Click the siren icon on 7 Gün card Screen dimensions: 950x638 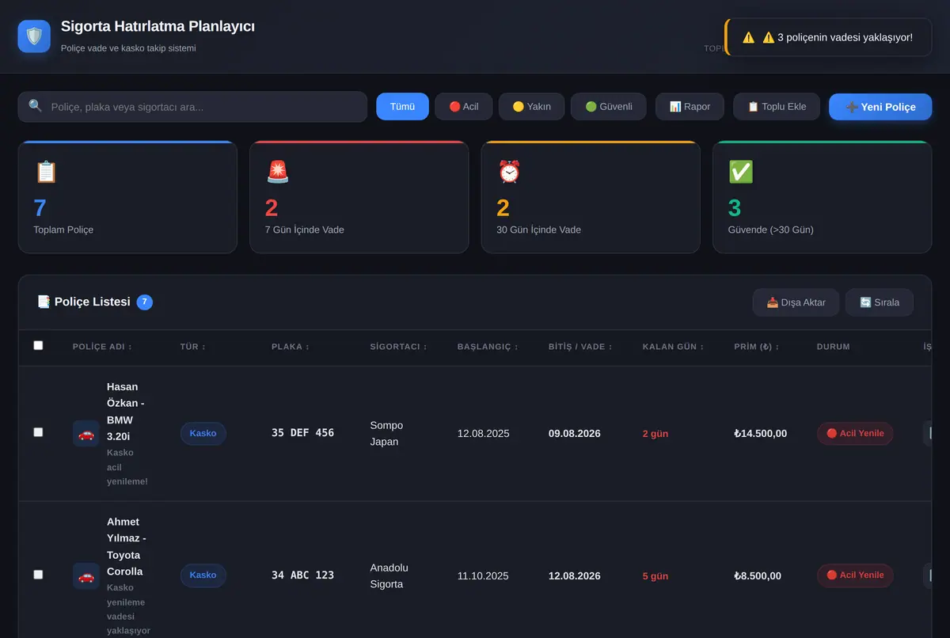point(278,172)
